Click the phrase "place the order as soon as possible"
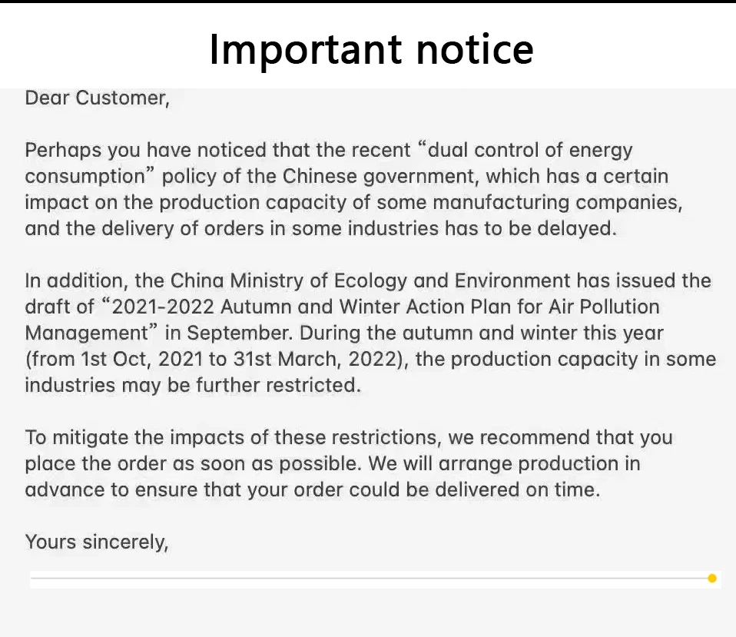 [x=192, y=464]
